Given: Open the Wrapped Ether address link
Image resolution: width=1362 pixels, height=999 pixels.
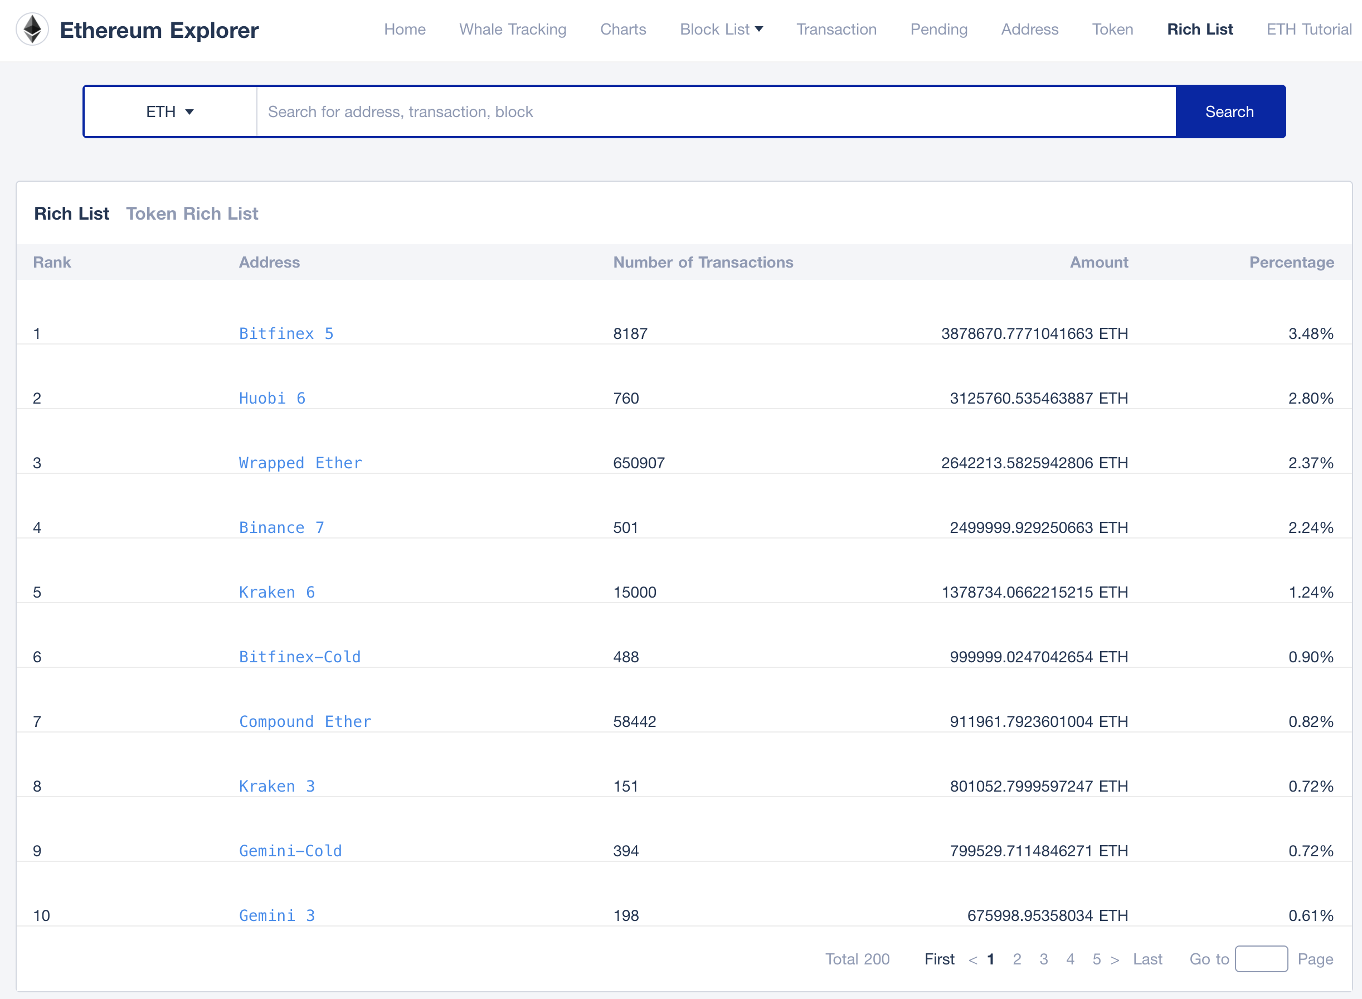Looking at the screenshot, I should tap(300, 463).
